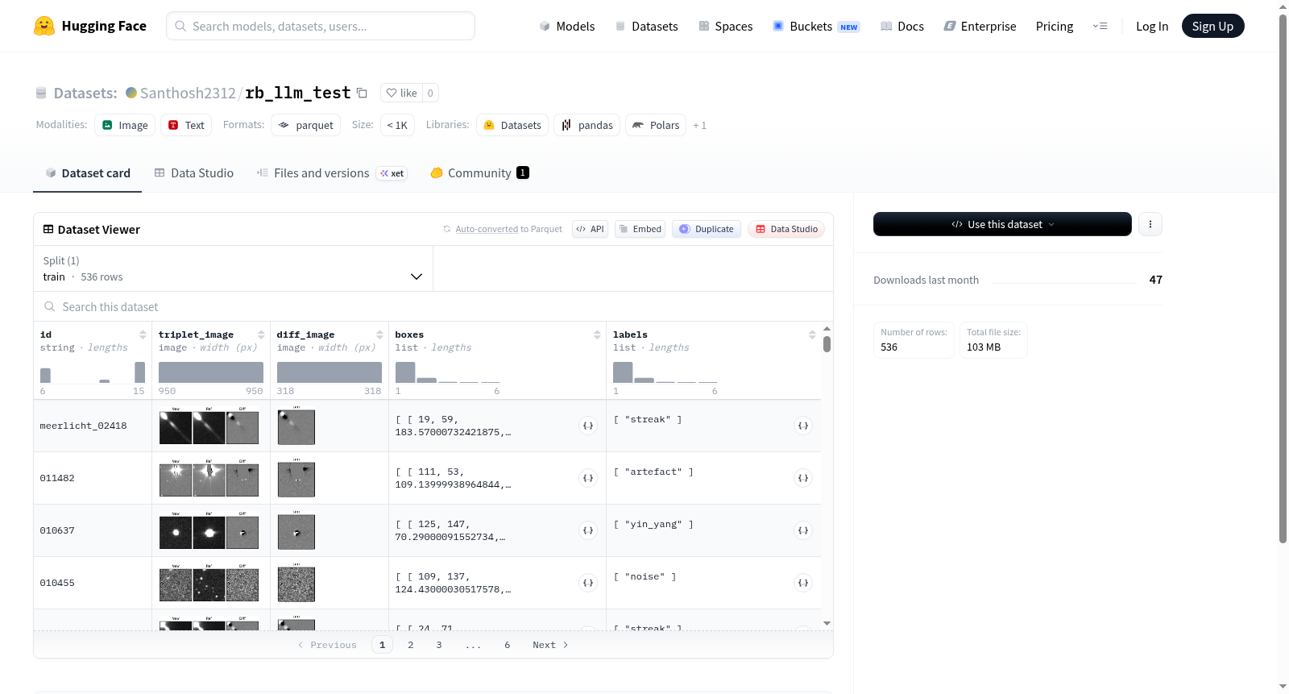This screenshot has height=694, width=1289.
Task: Open the 011482 diff image thumbnail
Action: pyautogui.click(x=296, y=478)
